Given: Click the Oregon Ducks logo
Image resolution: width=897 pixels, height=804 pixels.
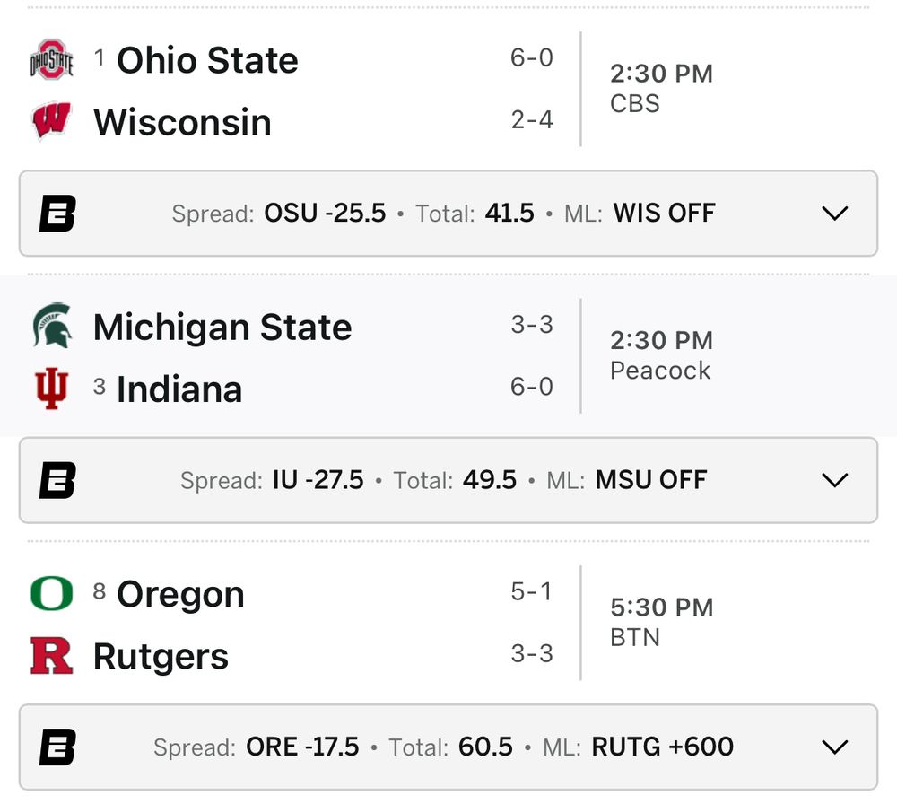Looking at the screenshot, I should [x=51, y=593].
